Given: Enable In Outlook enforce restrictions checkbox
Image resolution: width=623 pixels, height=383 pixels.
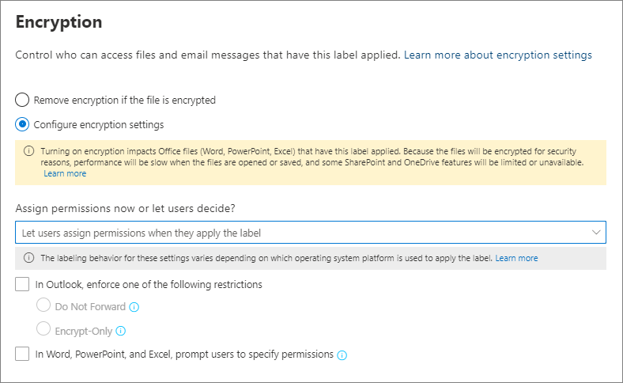Looking at the screenshot, I should pyautogui.click(x=22, y=284).
